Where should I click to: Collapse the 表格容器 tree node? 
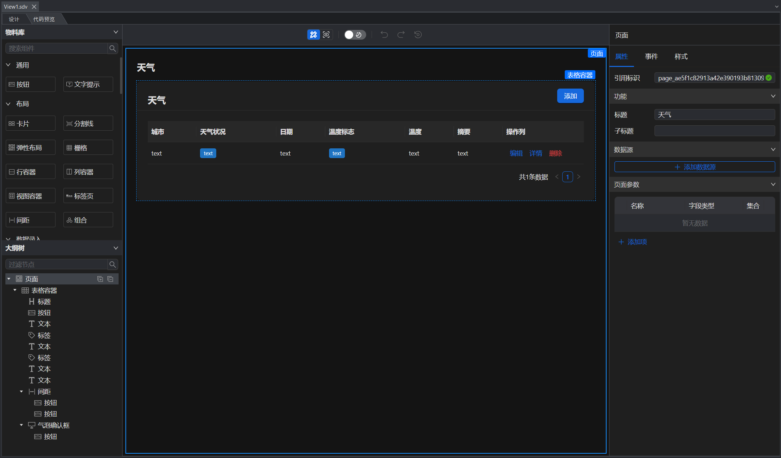click(x=15, y=290)
